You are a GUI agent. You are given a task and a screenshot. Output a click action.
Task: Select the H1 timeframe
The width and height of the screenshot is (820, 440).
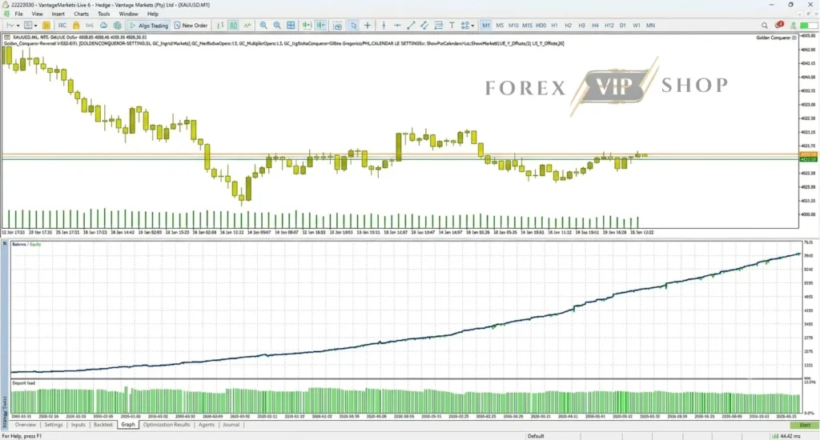(x=554, y=25)
